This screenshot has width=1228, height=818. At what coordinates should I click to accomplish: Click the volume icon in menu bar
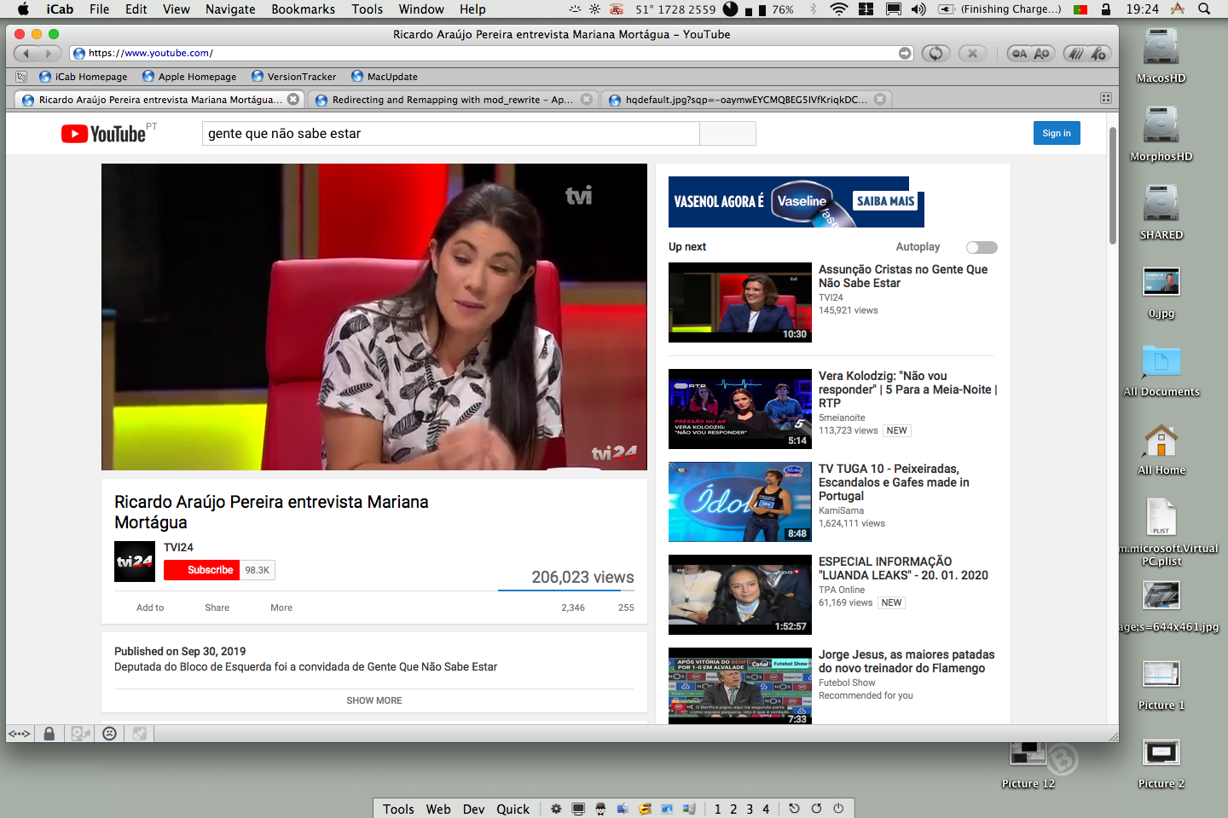coord(918,9)
